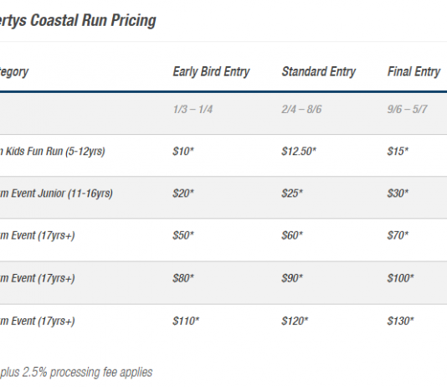Screen dimensions: 447x387
Task: Select the Kids Fun Run (5-12yrs) row
Action: (x=223, y=156)
